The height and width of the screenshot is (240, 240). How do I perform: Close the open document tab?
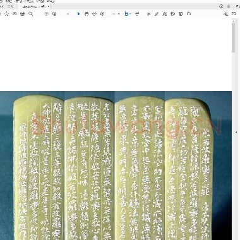49,6
